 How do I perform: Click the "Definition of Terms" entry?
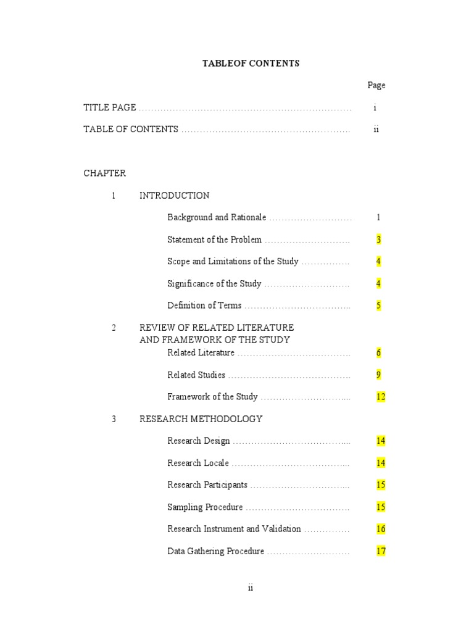204,306
